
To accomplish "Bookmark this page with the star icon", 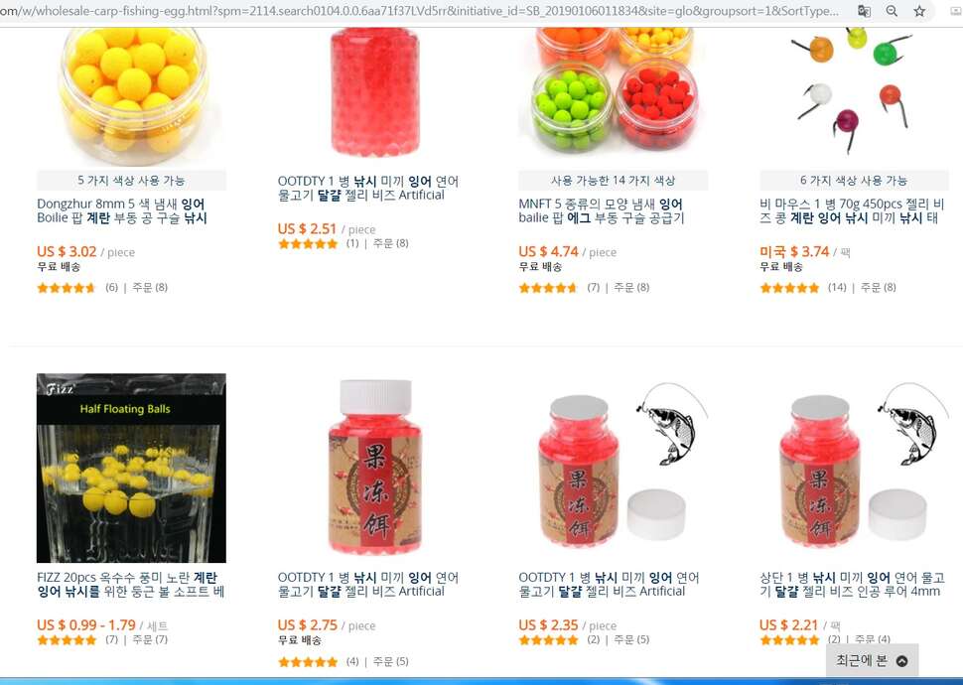I will click(x=919, y=11).
